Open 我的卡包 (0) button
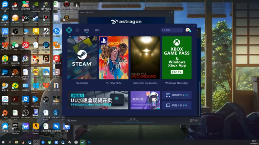Viewport: 259px width, 145px height. pyautogui.click(x=177, y=105)
